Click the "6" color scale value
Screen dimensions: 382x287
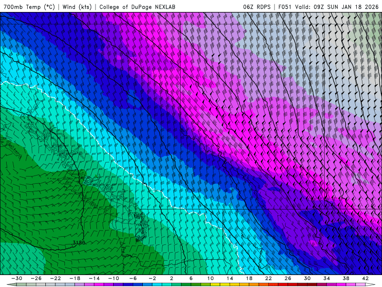click(191, 278)
